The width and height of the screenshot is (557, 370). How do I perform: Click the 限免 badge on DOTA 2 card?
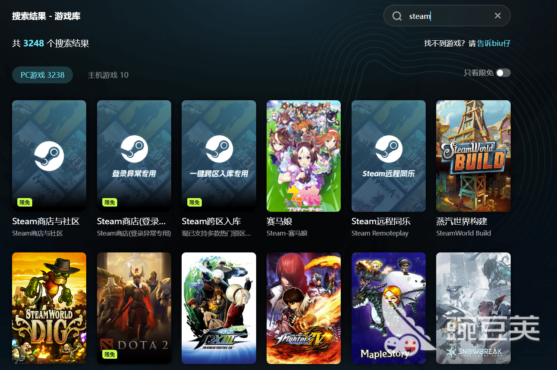(x=110, y=355)
